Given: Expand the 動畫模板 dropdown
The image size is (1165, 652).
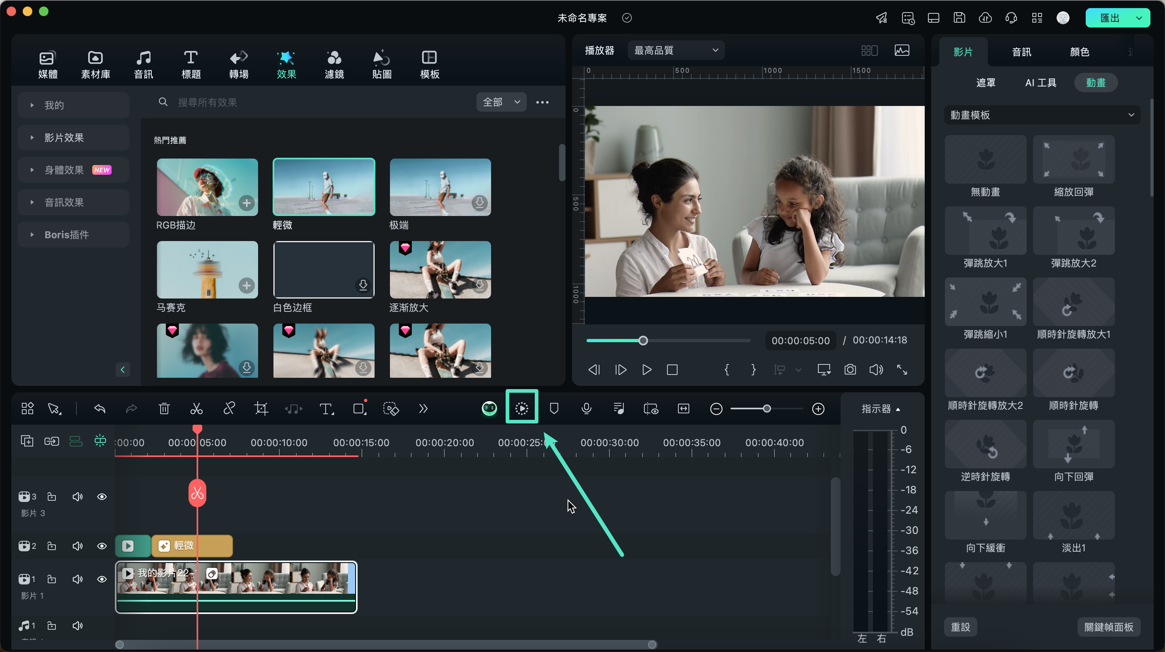Looking at the screenshot, I should click(x=1042, y=115).
